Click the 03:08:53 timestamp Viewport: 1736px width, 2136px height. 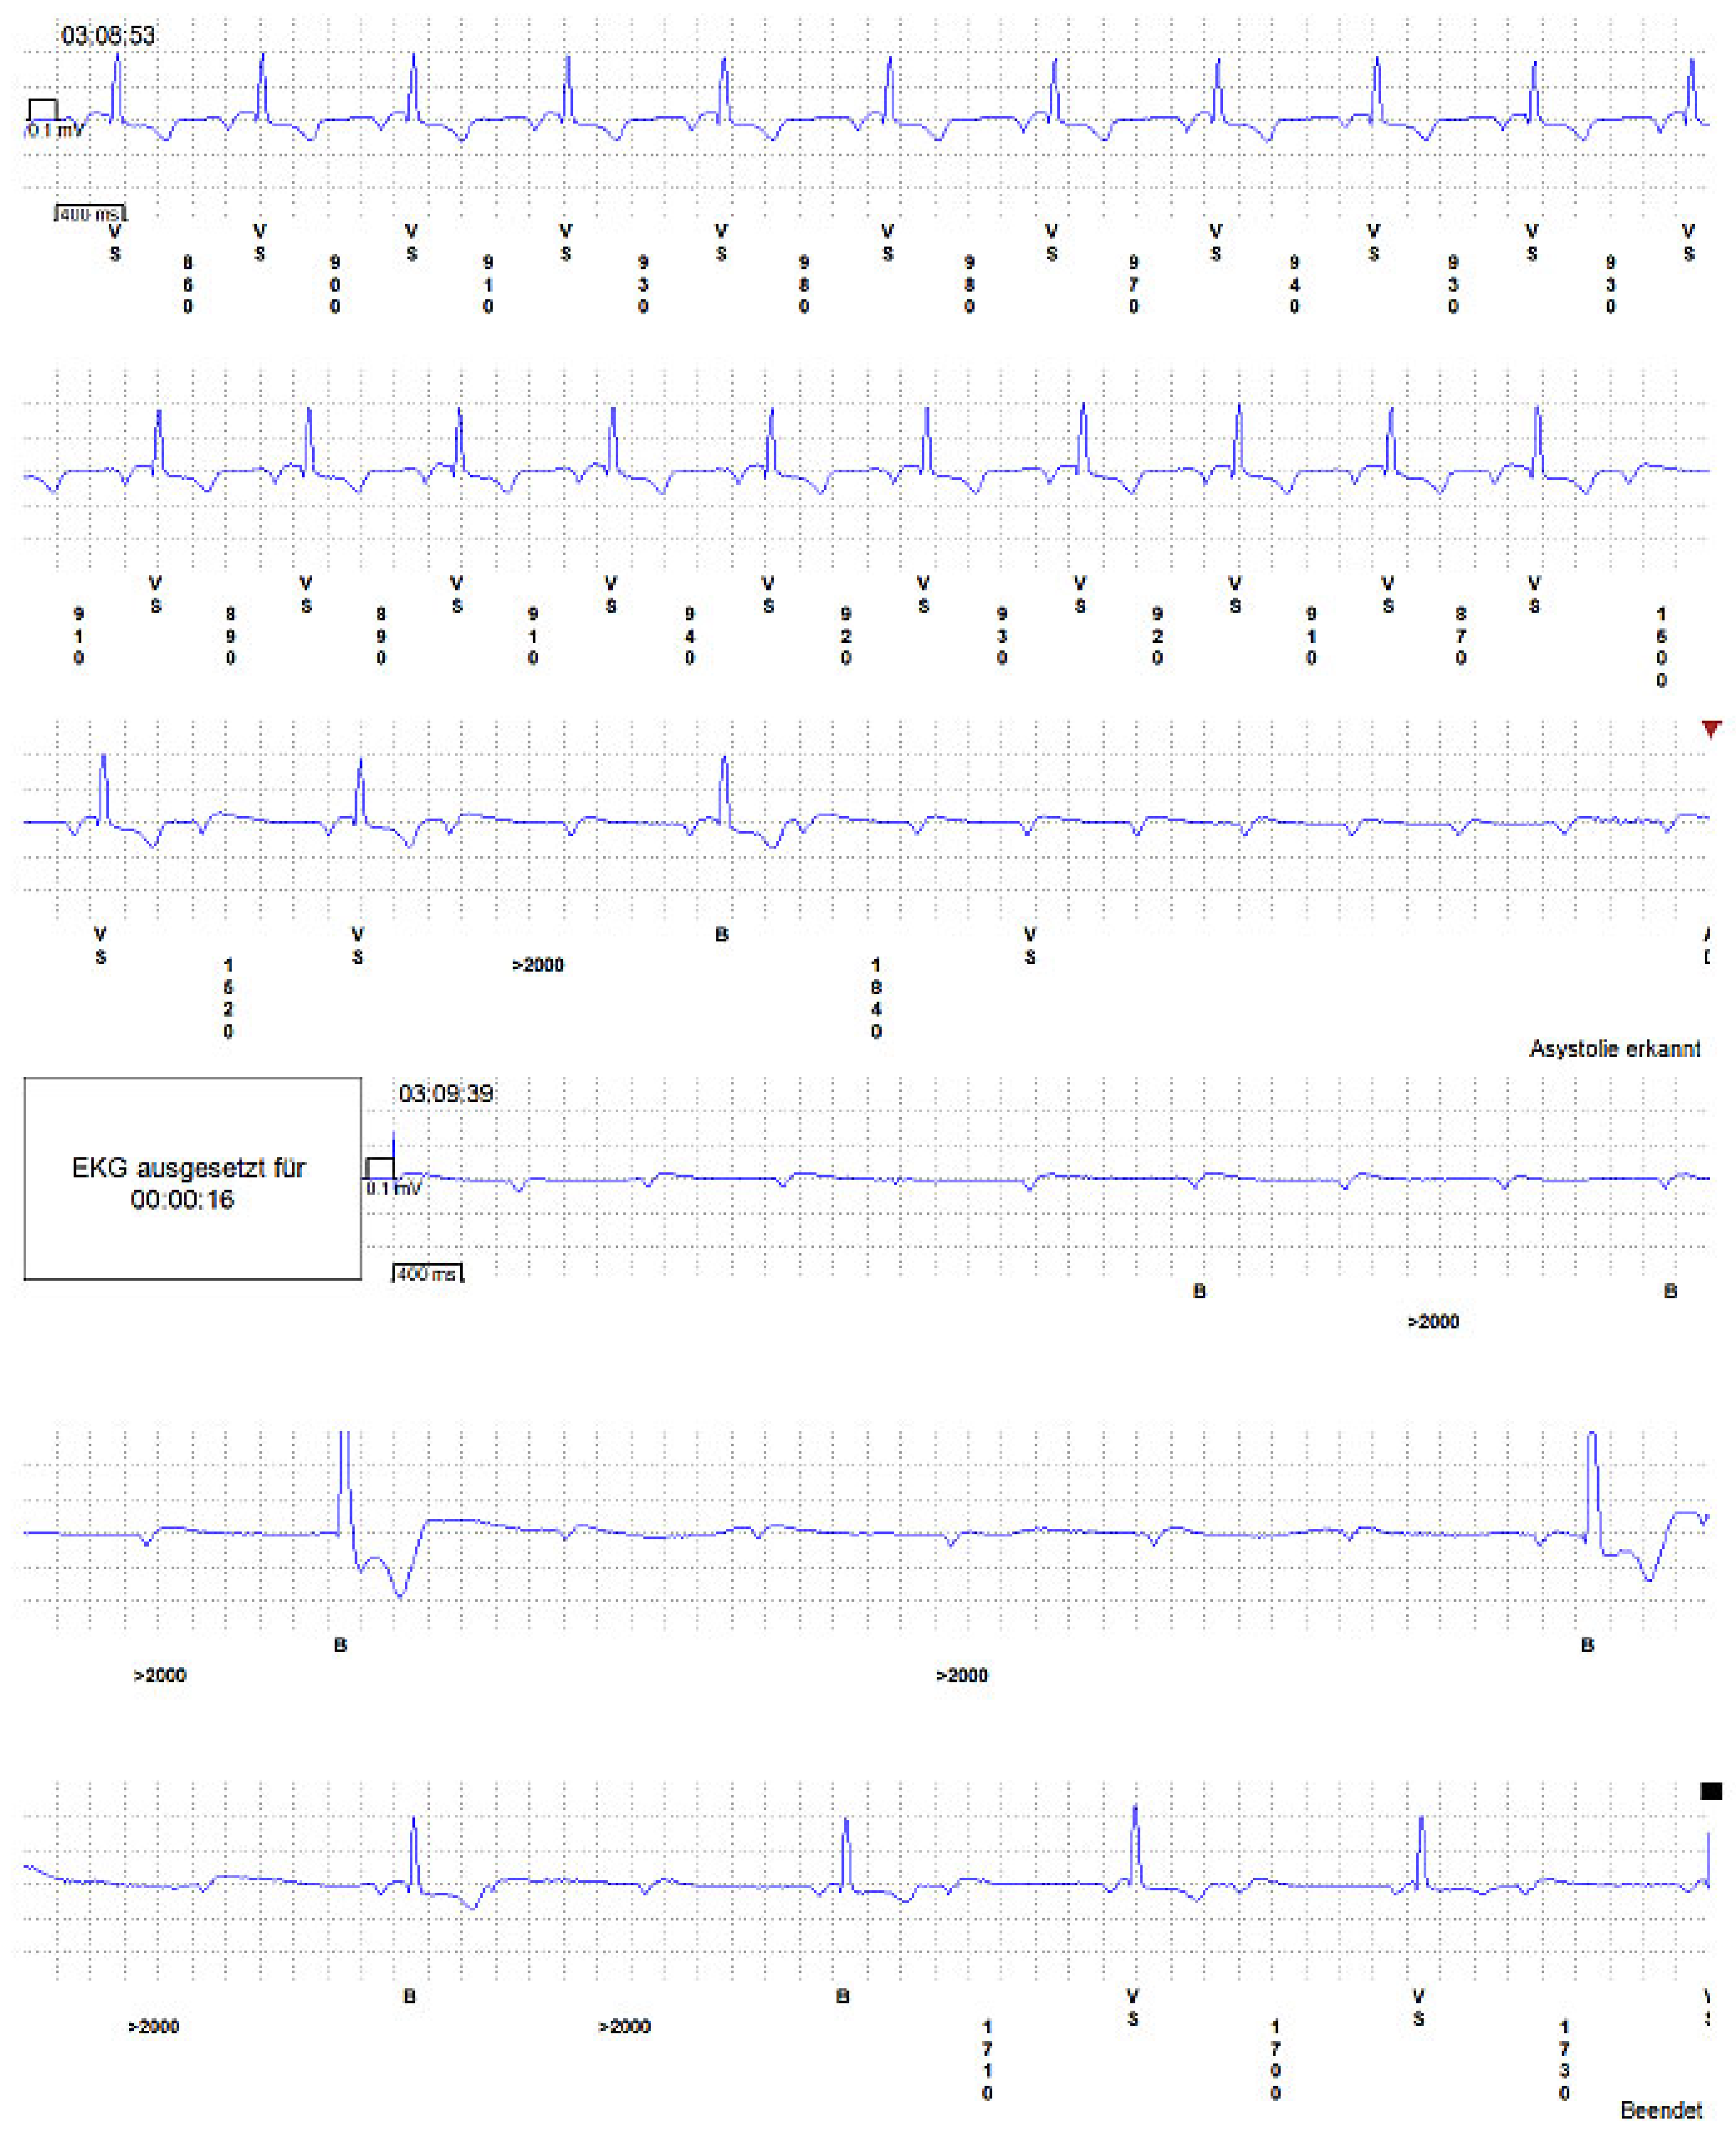coord(108,36)
